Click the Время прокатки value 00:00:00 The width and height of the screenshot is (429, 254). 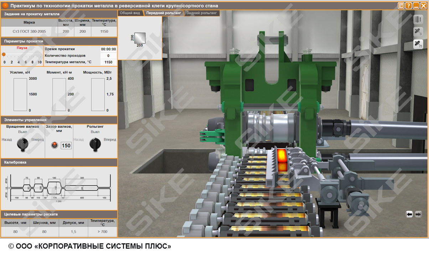(x=108, y=49)
